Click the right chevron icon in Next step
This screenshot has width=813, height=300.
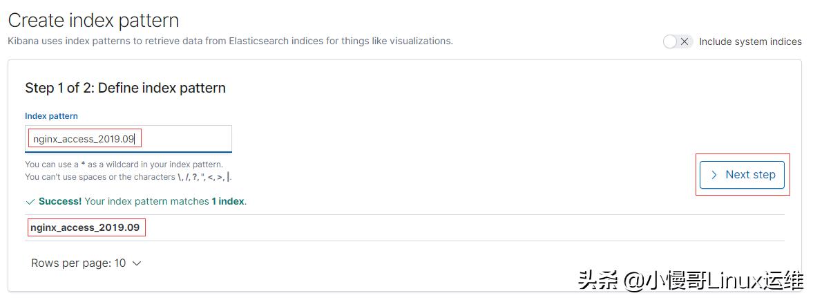click(714, 175)
